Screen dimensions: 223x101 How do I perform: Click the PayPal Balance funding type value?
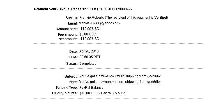[91, 88]
